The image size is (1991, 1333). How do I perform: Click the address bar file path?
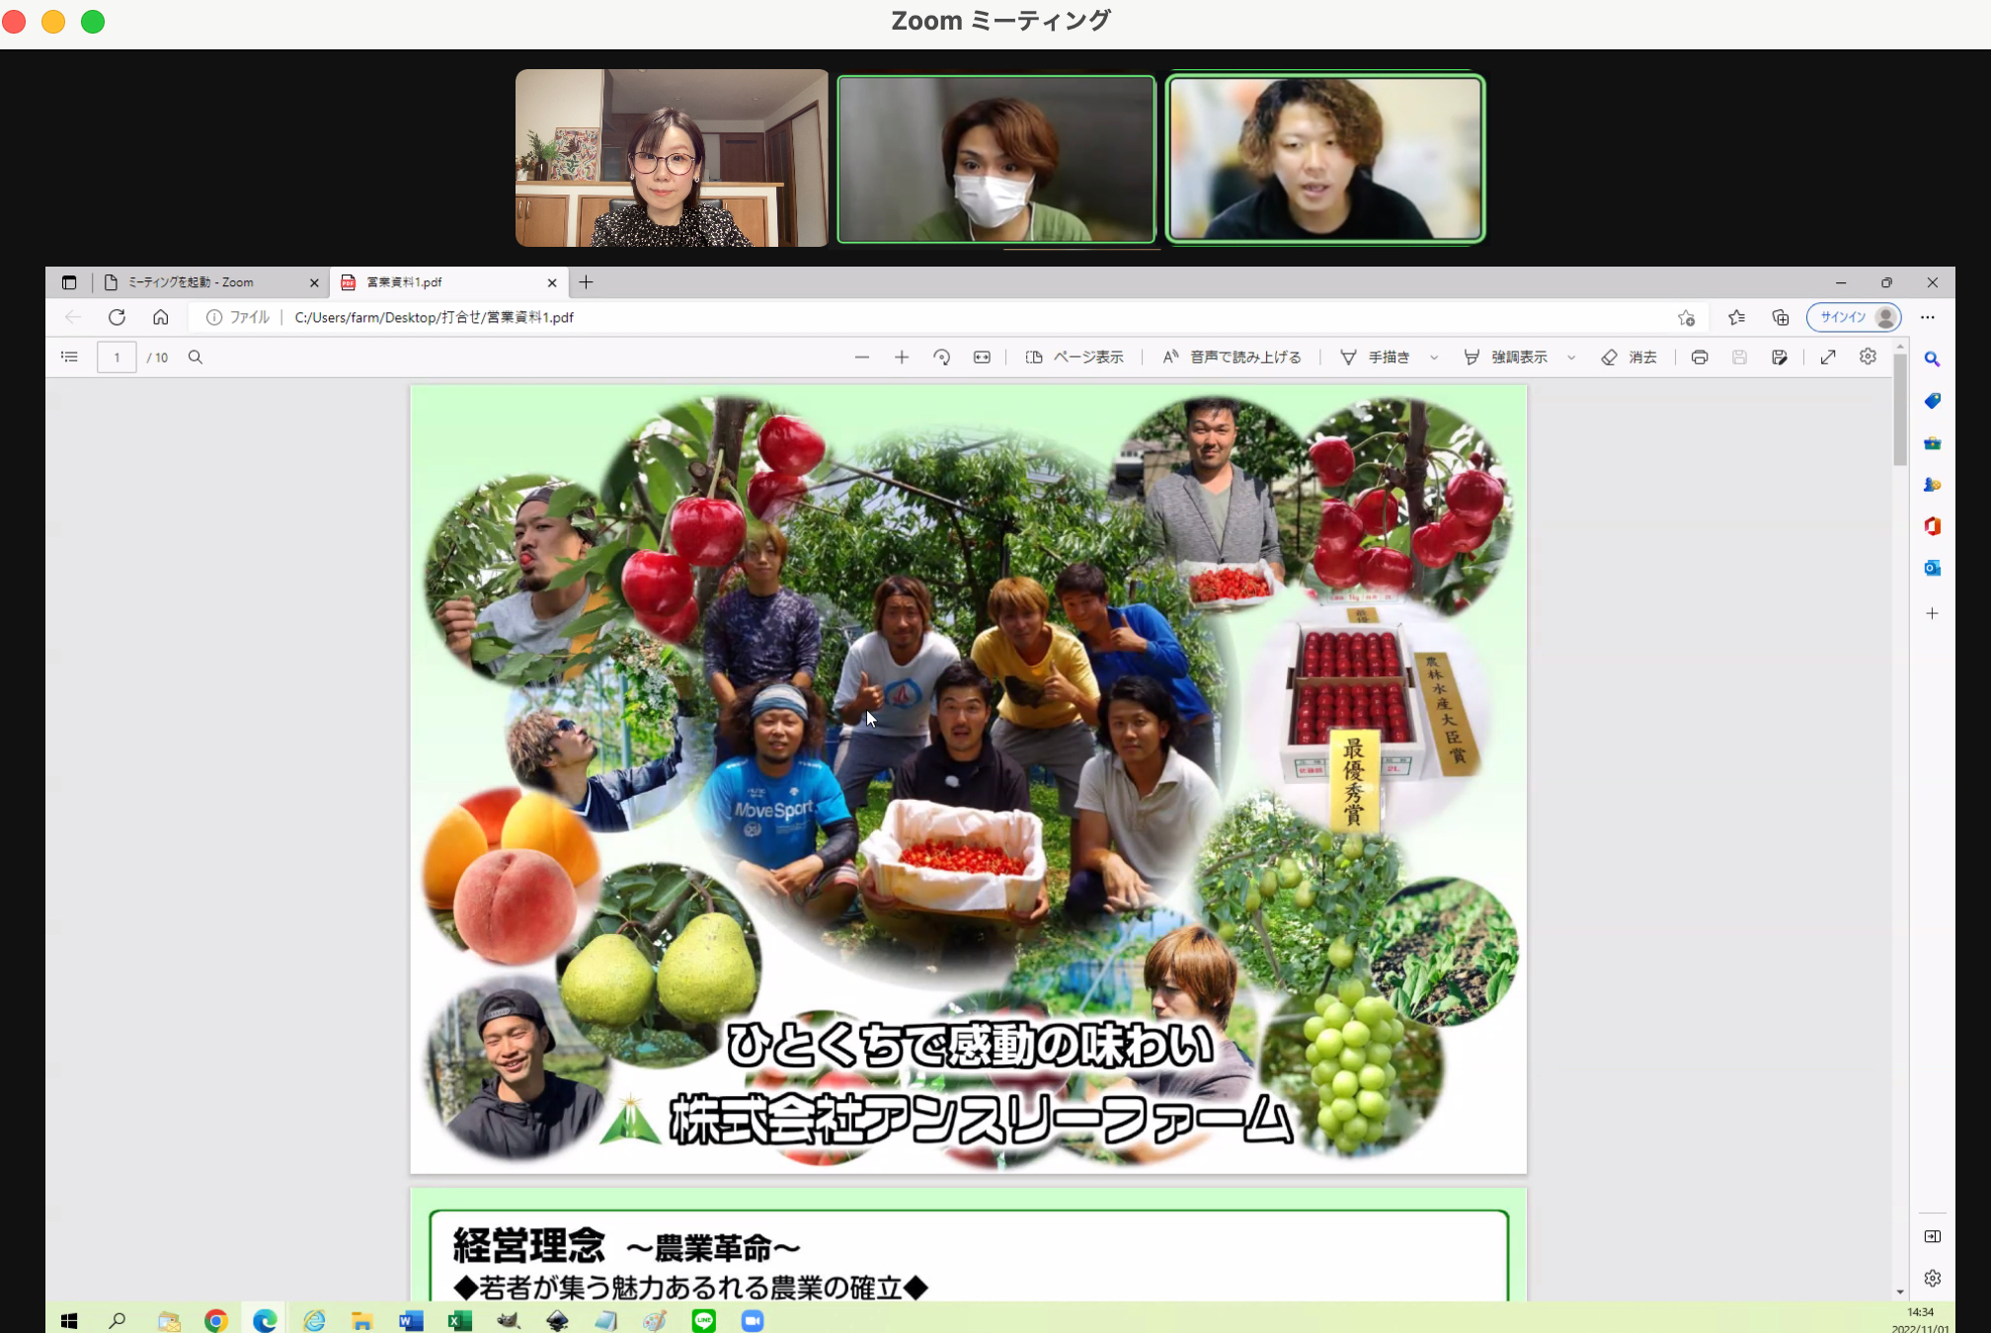pos(434,318)
